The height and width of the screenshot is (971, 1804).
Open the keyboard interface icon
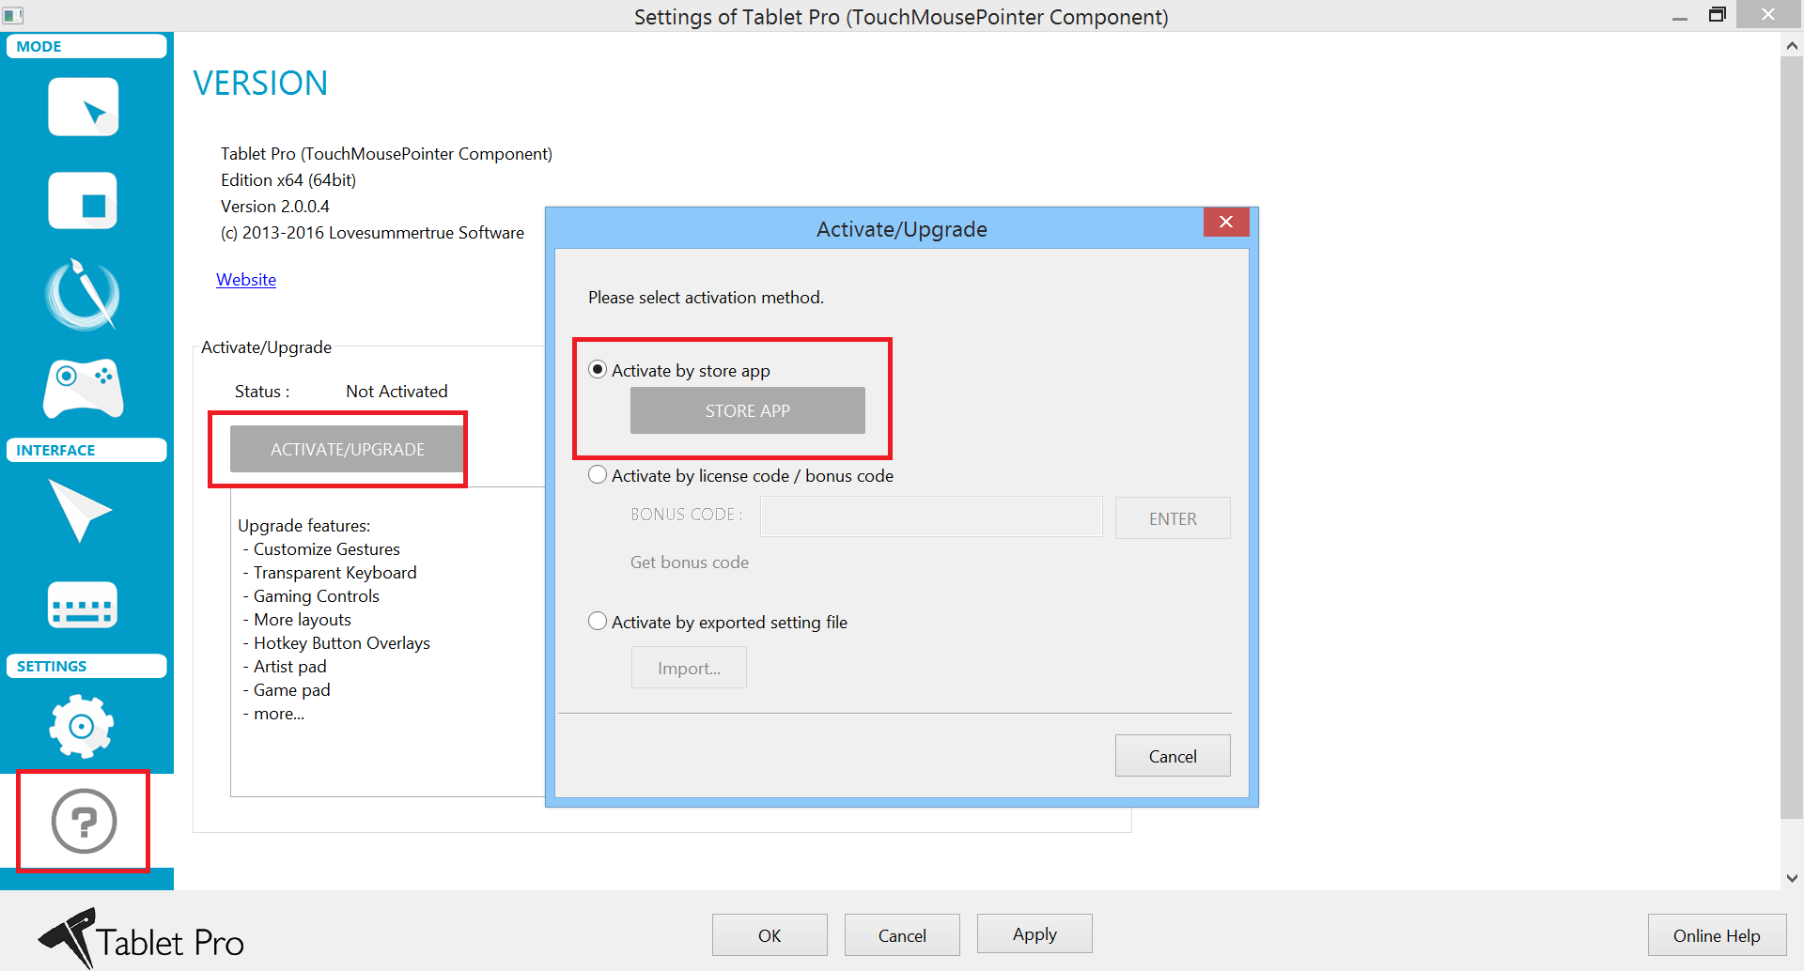[83, 605]
